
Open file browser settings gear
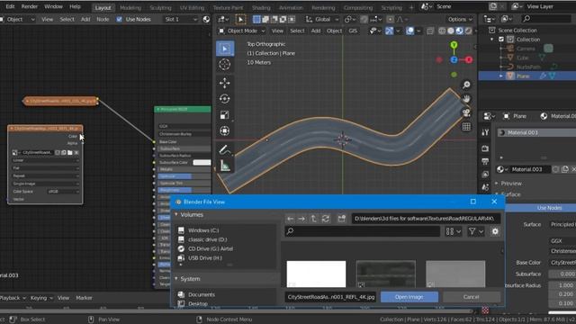[495, 231]
